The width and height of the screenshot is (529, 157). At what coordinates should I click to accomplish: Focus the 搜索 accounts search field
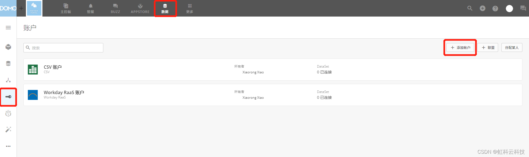63,48
